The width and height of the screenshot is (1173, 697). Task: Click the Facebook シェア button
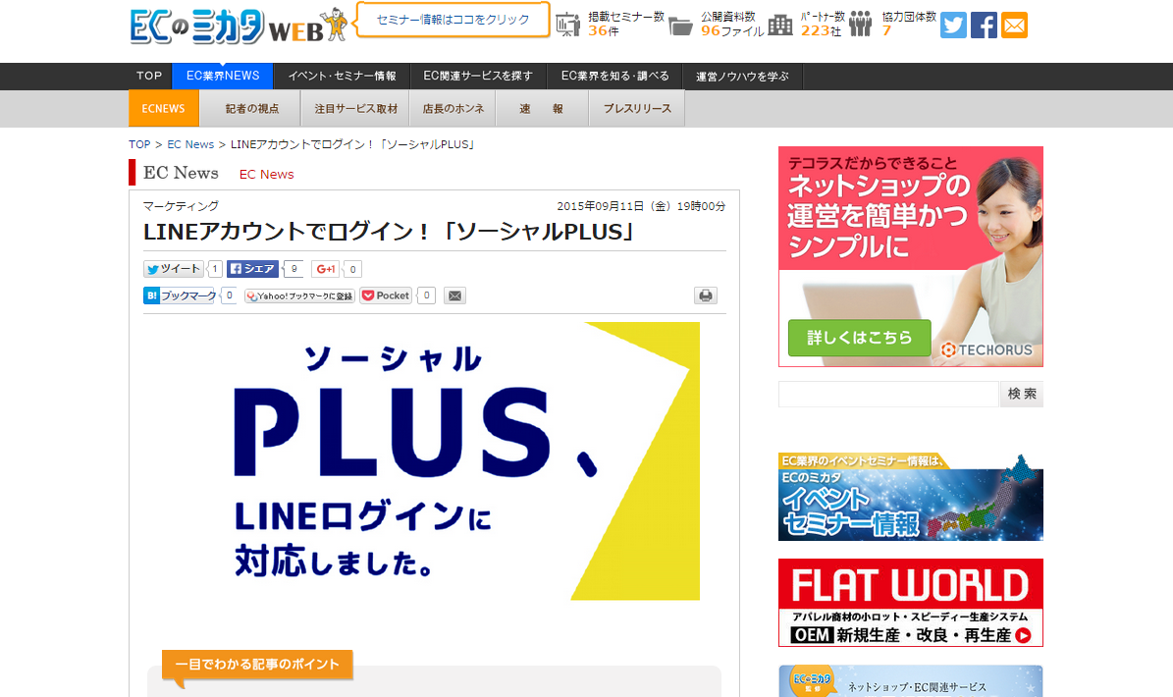pyautogui.click(x=253, y=268)
